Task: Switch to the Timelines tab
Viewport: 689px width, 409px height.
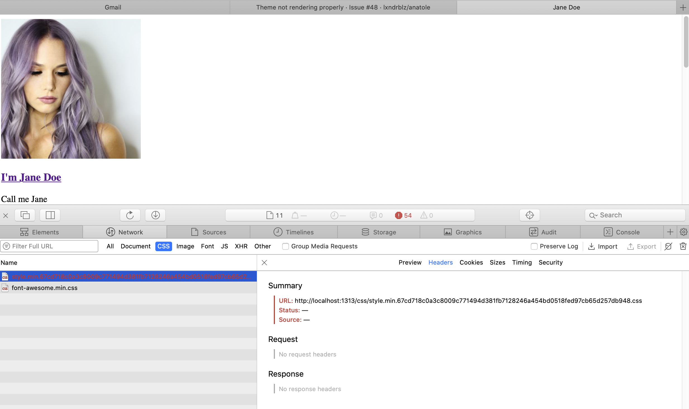Action: tap(294, 232)
